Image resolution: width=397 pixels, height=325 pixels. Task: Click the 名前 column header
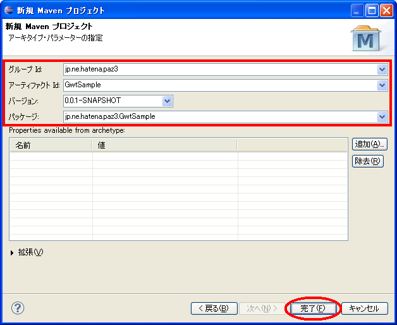(51, 145)
